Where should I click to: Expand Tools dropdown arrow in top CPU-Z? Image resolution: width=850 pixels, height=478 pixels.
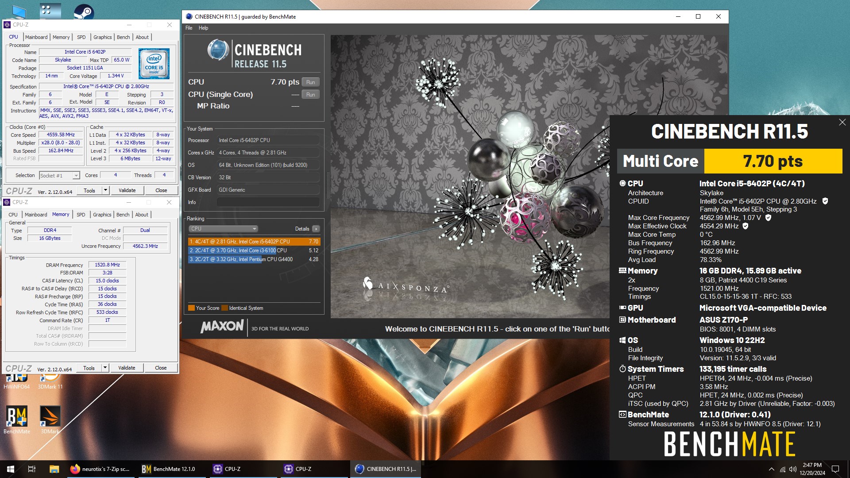[x=105, y=190]
